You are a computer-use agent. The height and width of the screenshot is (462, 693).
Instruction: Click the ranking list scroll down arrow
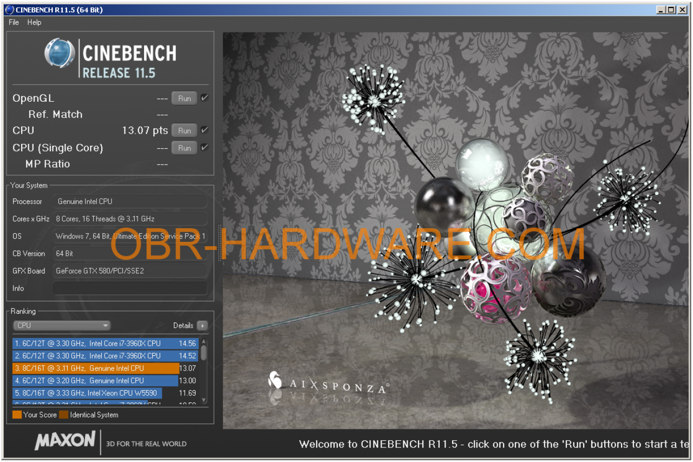click(x=204, y=400)
